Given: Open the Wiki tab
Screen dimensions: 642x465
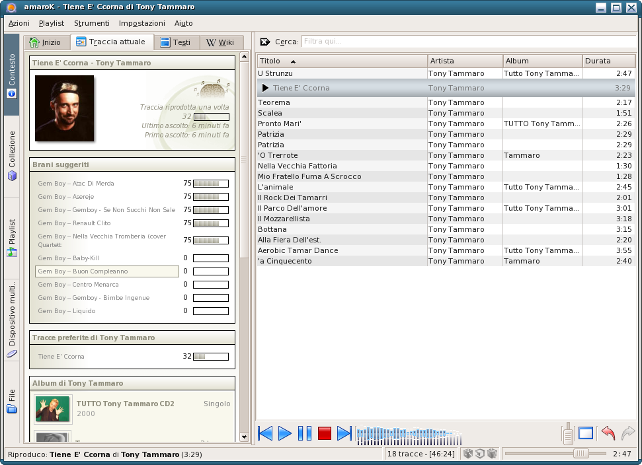Looking at the screenshot, I should 221,42.
